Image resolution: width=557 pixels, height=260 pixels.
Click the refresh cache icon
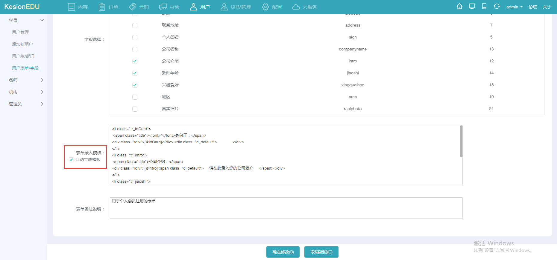point(497,7)
